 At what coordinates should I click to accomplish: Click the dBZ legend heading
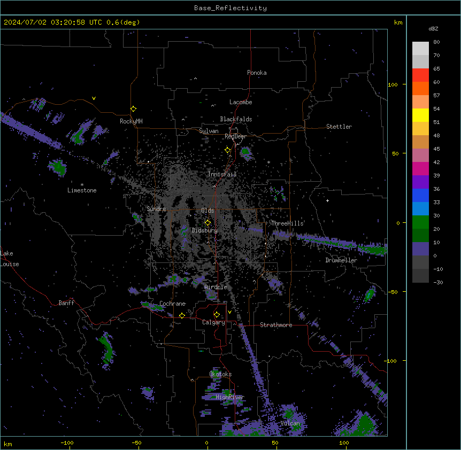coord(433,29)
